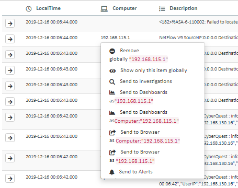Screen dimensions: 238x188
Task: Sort by the Computer column header
Action: (x=124, y=8)
